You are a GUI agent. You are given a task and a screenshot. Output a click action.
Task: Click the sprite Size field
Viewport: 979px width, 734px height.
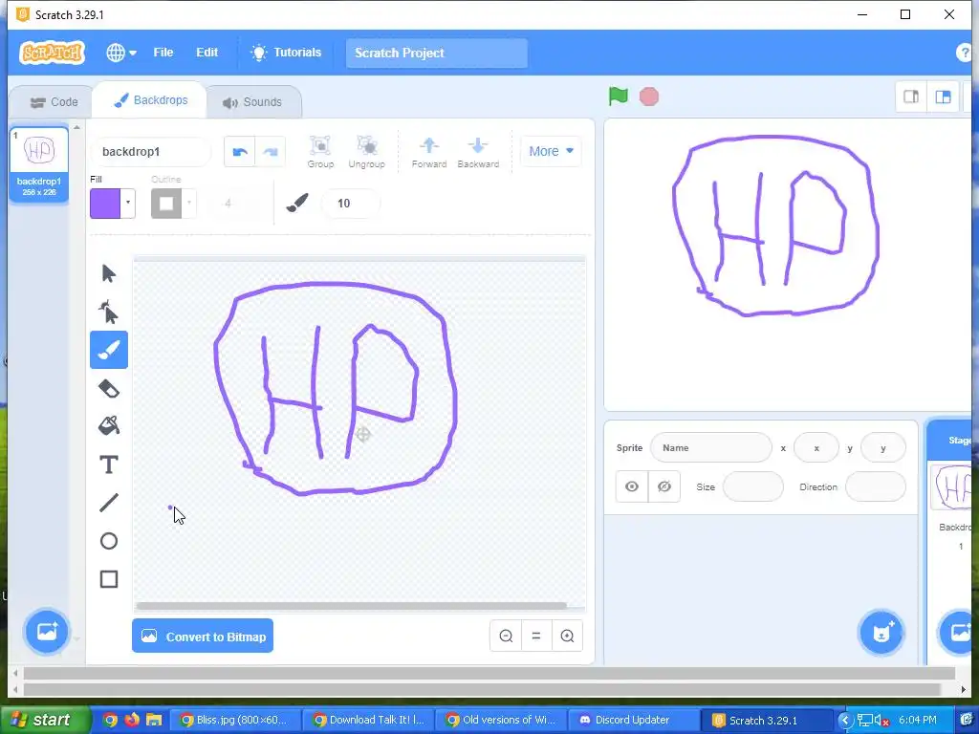[x=753, y=486]
